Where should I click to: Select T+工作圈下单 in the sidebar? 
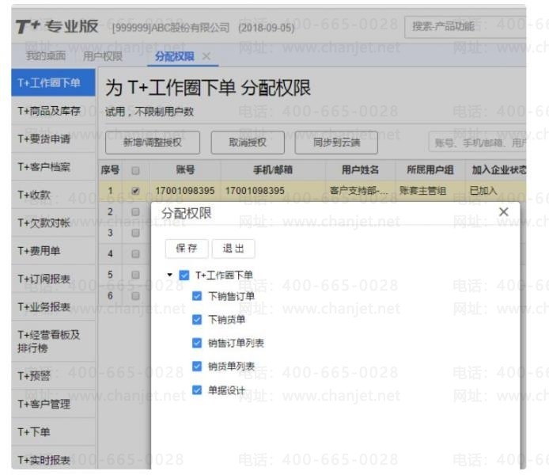point(53,82)
